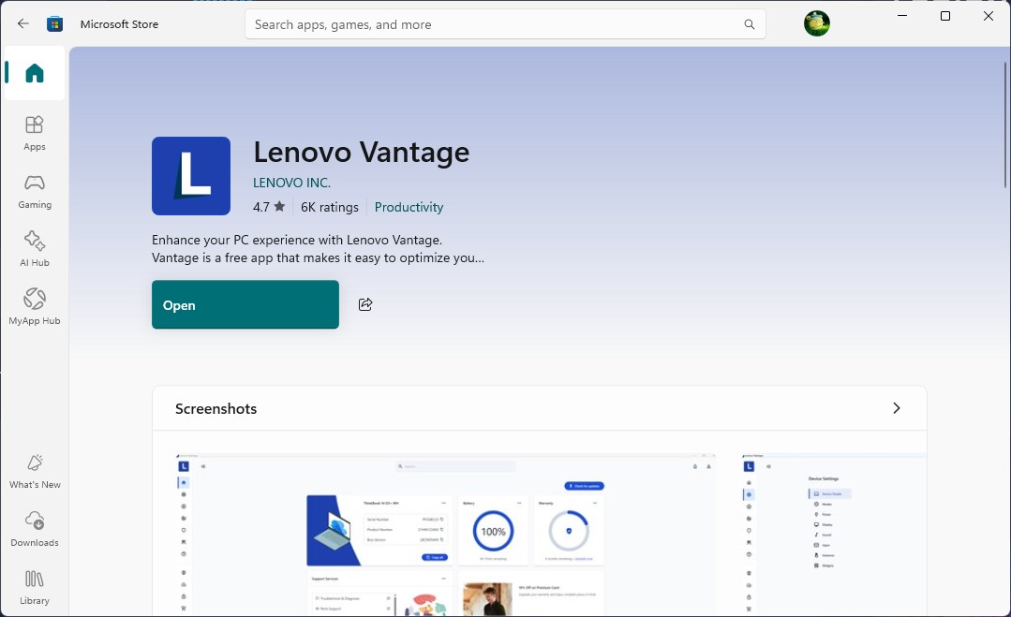Open the Gaming section
Image resolution: width=1011 pixels, height=617 pixels.
click(x=34, y=191)
